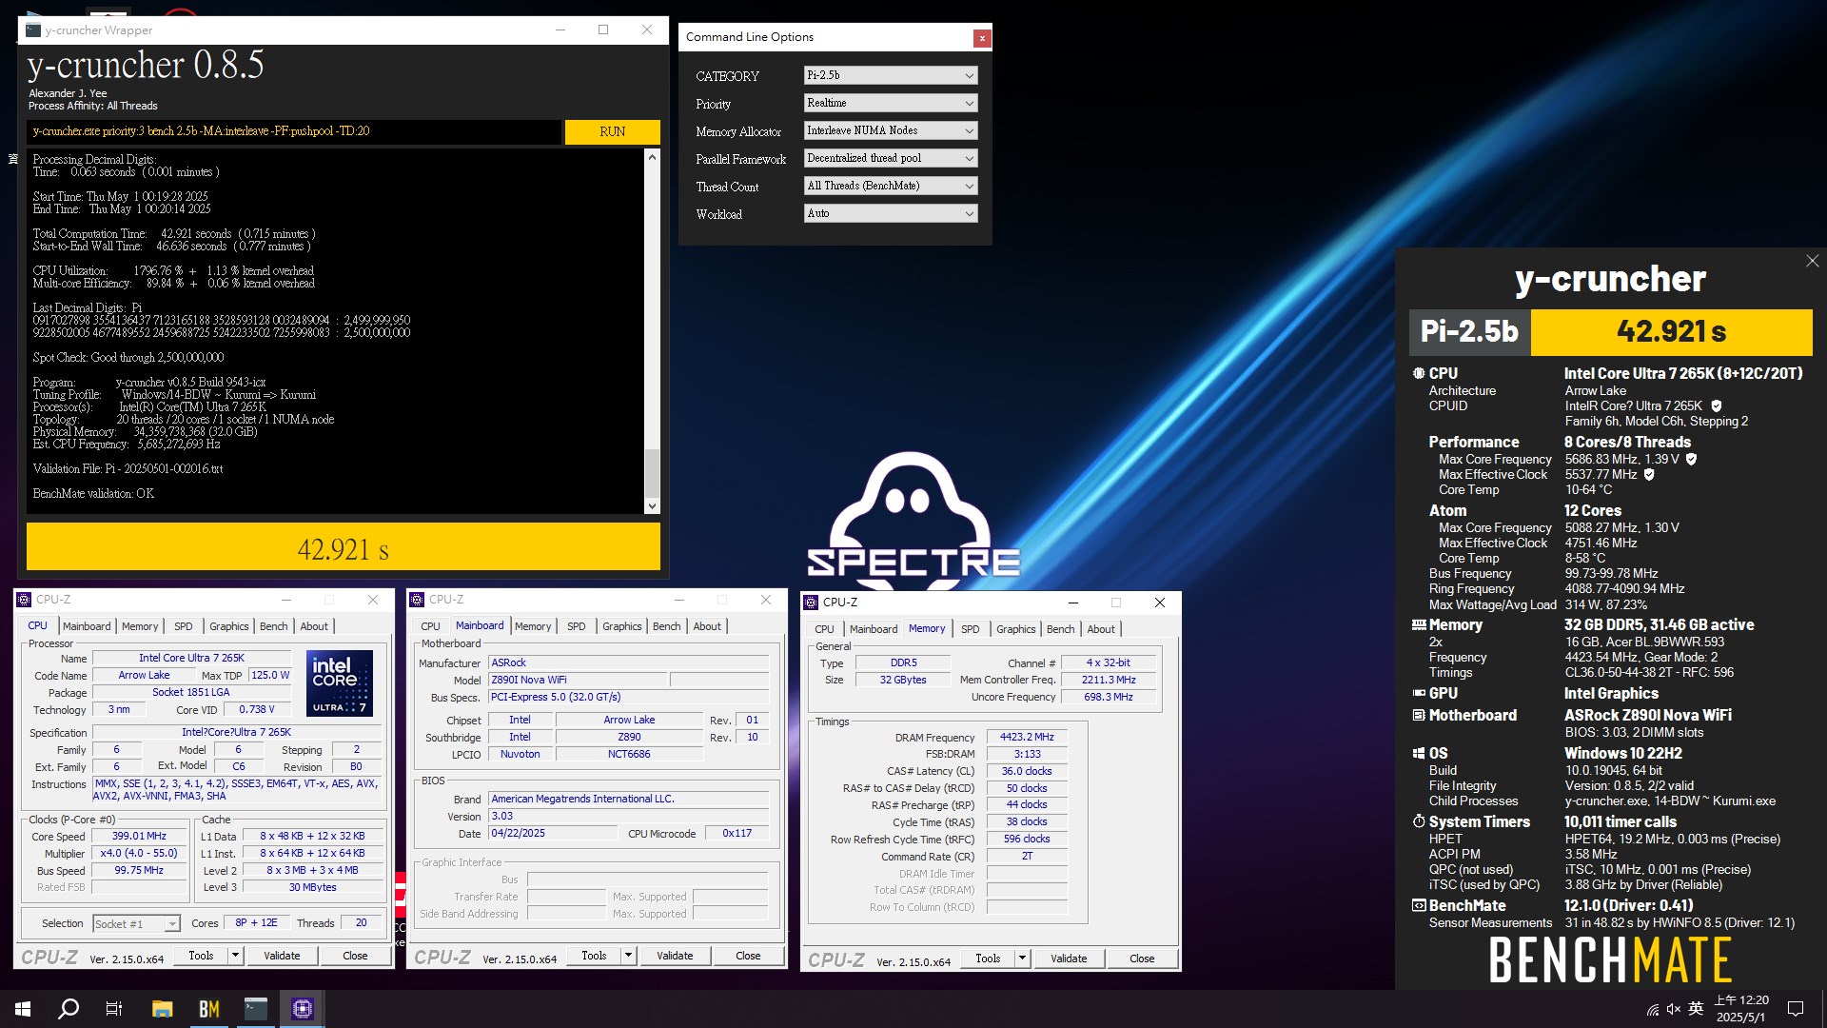Open Bench tab in middle CPU-Z

pyautogui.click(x=667, y=626)
